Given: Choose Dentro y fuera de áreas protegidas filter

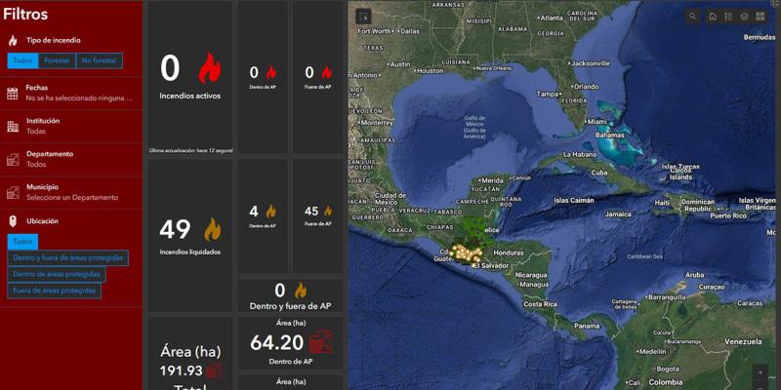Looking at the screenshot, I should (x=67, y=258).
